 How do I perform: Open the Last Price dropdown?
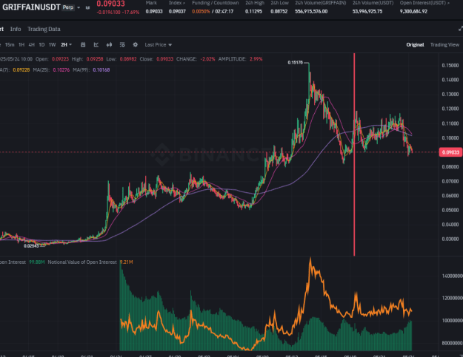(159, 45)
